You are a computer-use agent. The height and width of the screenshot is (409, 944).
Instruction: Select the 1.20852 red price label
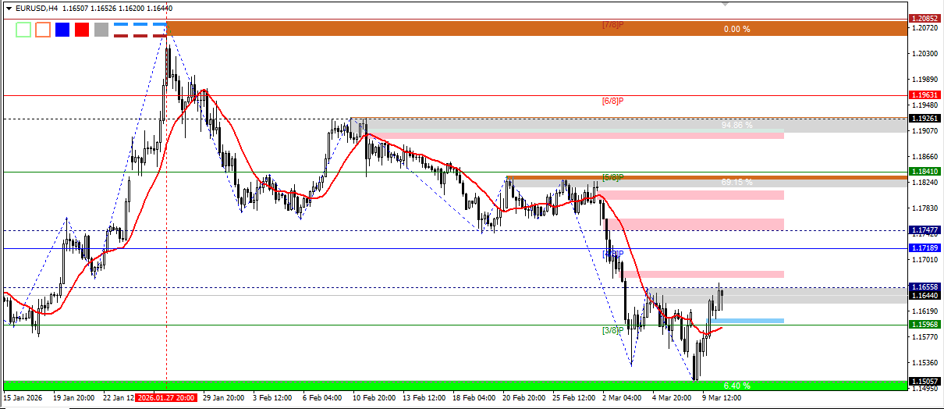[924, 18]
